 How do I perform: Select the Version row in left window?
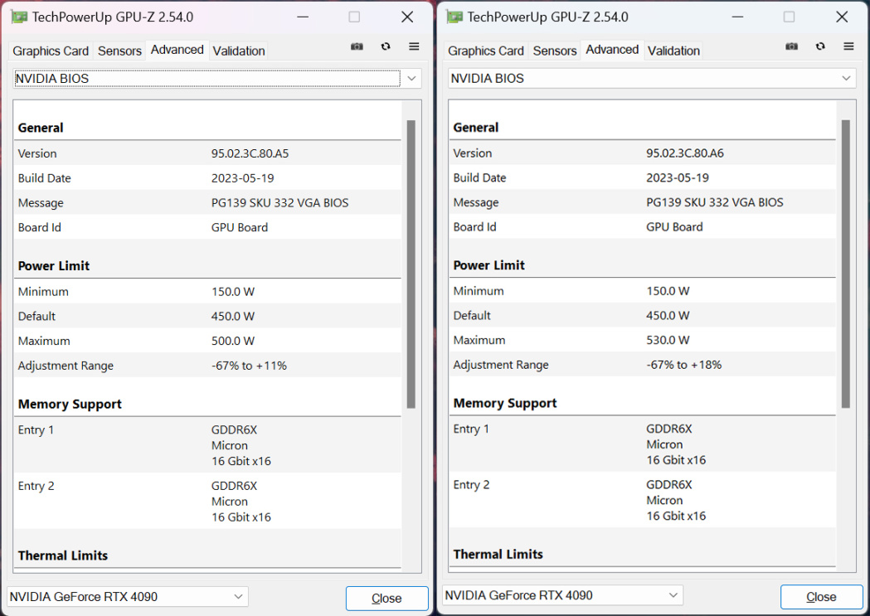207,153
